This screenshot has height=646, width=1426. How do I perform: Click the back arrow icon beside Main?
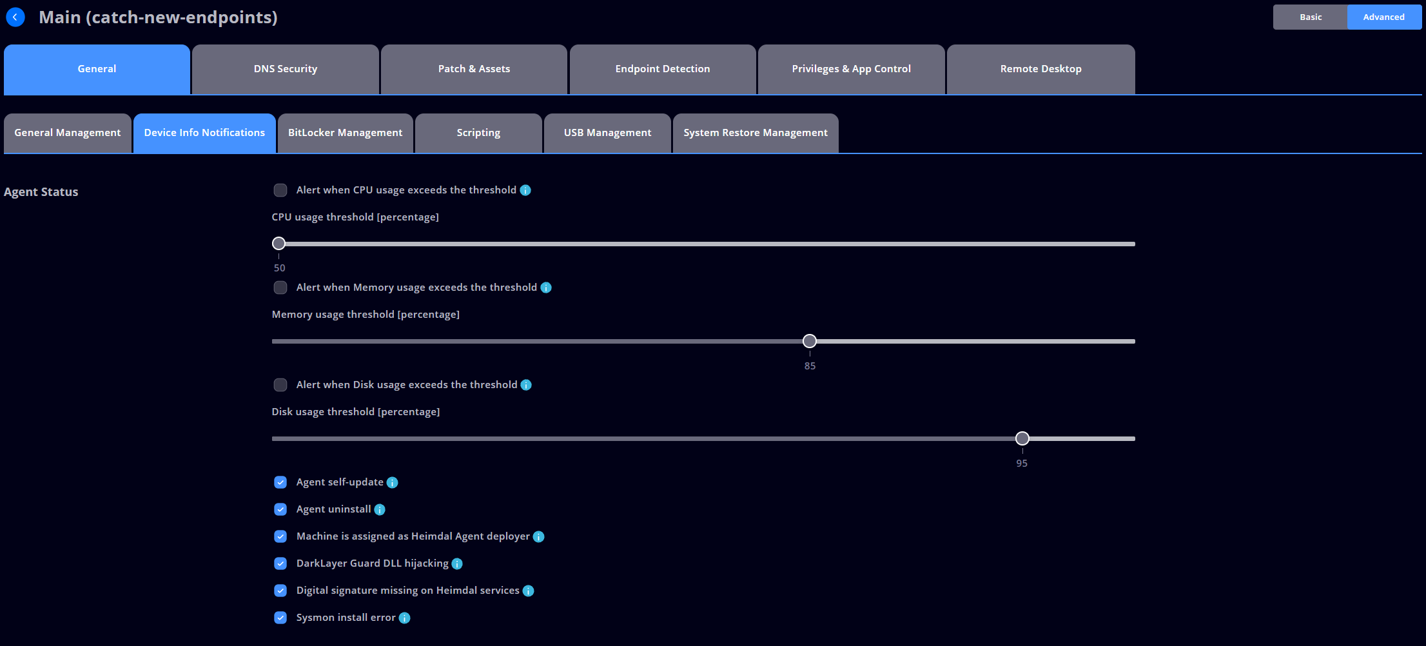tap(15, 17)
